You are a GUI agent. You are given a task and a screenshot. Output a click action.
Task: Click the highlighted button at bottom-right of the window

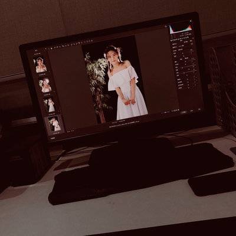click(183, 112)
